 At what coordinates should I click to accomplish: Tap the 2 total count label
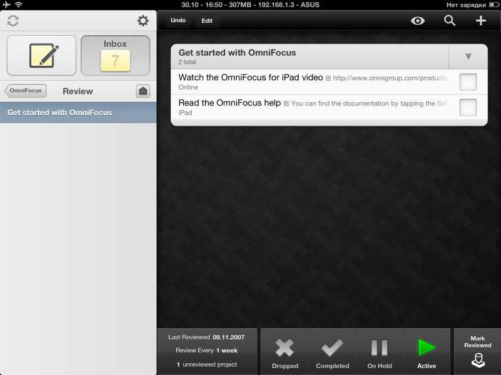[x=187, y=62]
